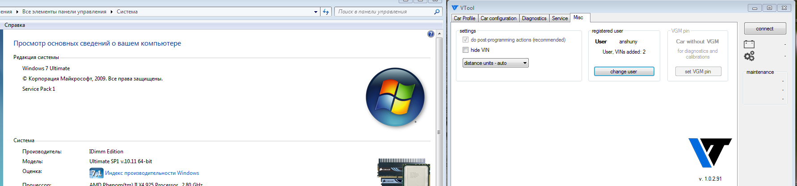The width and height of the screenshot is (797, 186).
Task: Open Индекс производительности Windows link
Action: pyautogui.click(x=152, y=173)
